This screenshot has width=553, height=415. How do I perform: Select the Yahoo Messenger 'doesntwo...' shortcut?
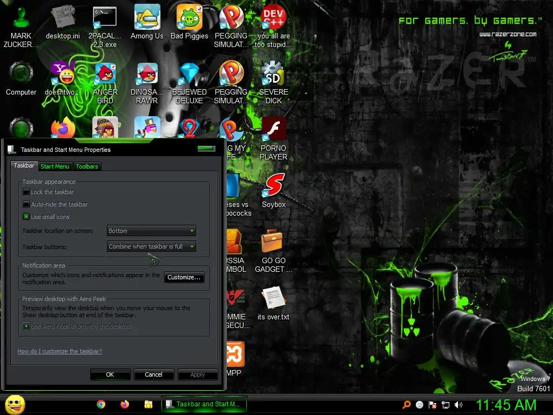[63, 79]
